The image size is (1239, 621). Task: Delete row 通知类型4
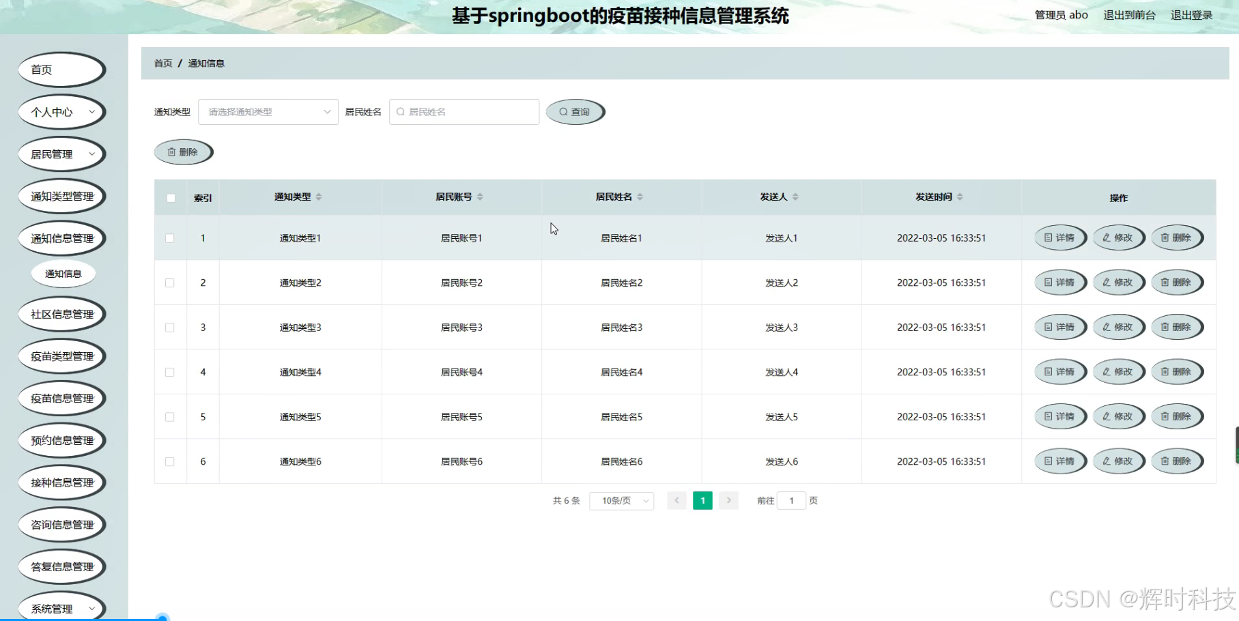pyautogui.click(x=1177, y=372)
